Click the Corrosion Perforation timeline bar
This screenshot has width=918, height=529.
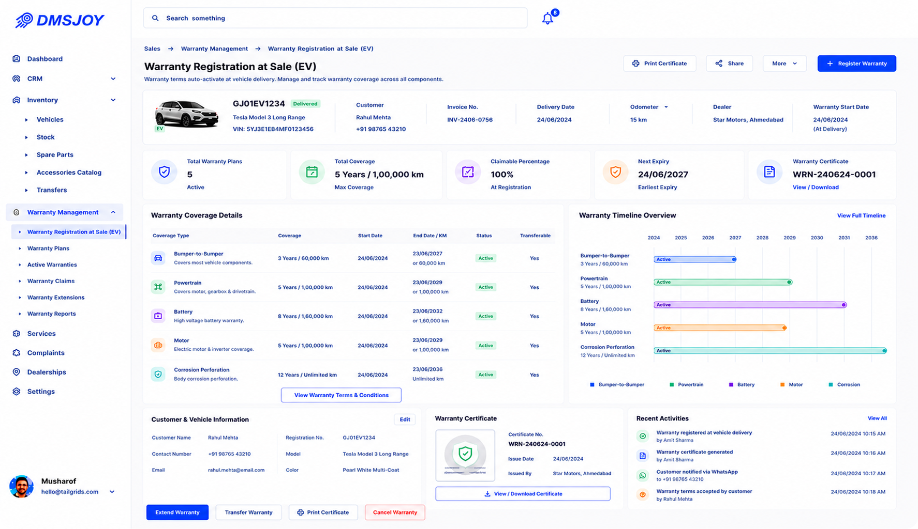770,351
